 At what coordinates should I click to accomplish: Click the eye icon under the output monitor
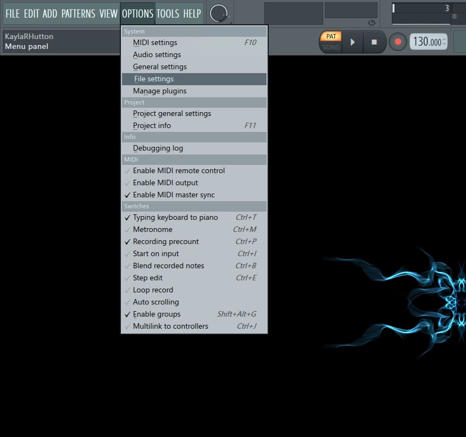(372, 23)
